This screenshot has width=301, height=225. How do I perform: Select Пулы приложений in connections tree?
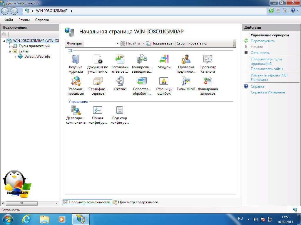pos(34,46)
